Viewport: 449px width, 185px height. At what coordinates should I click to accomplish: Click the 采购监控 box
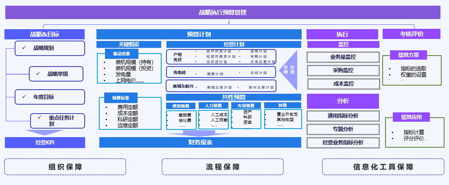(343, 70)
